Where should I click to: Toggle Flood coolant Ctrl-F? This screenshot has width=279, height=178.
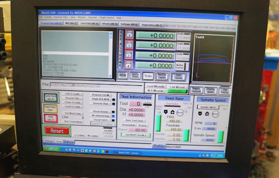coord(100,120)
